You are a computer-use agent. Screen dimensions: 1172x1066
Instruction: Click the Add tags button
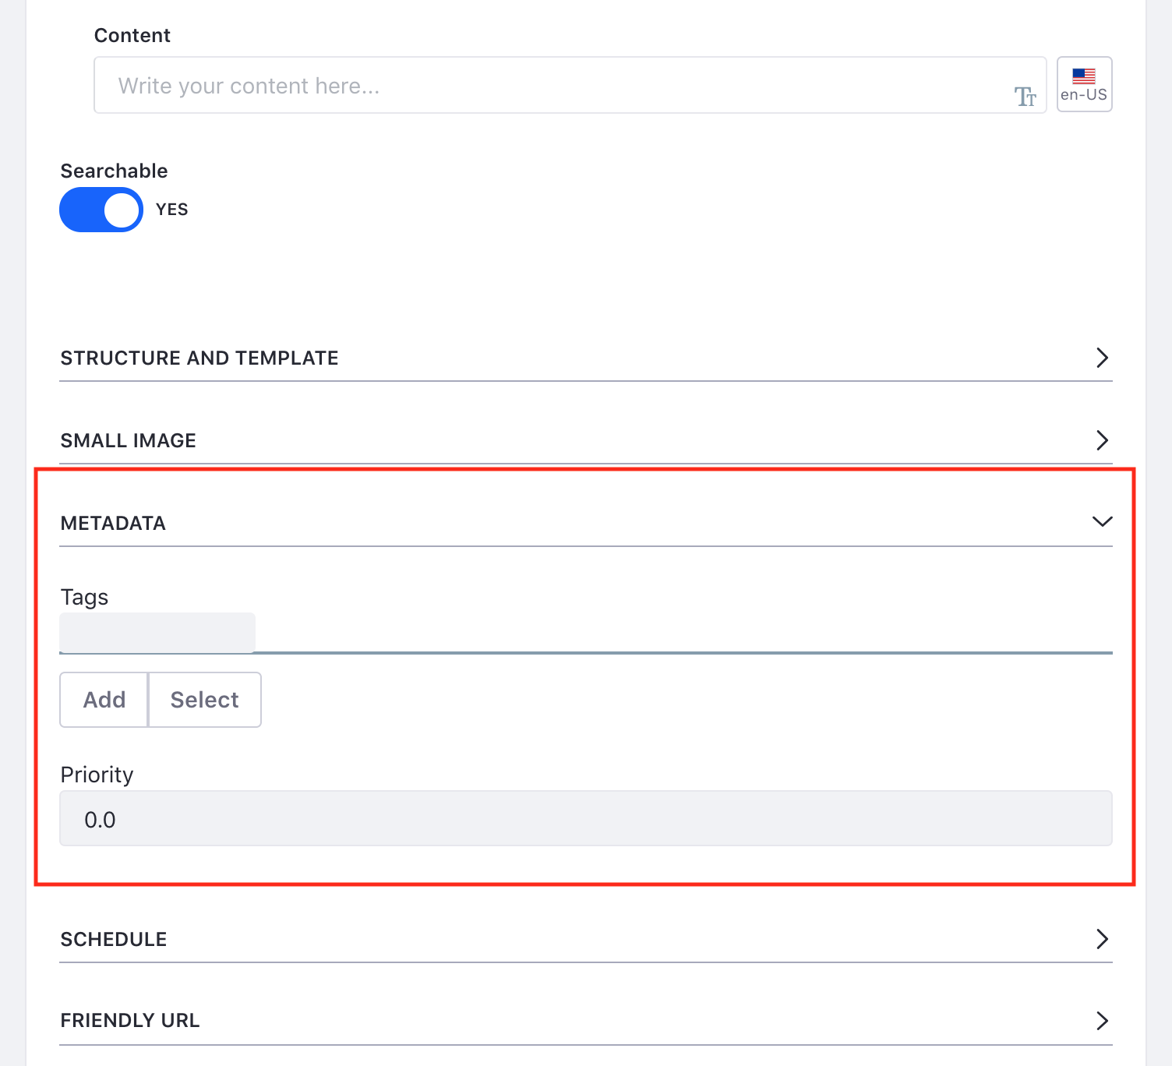coord(104,700)
